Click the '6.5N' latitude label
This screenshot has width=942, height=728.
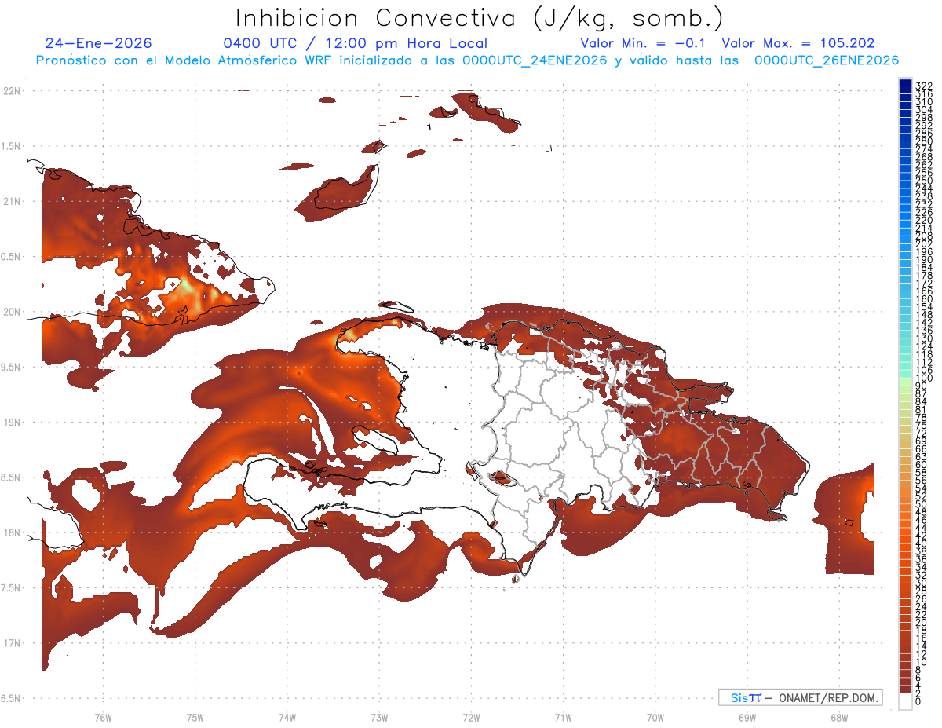12,699
